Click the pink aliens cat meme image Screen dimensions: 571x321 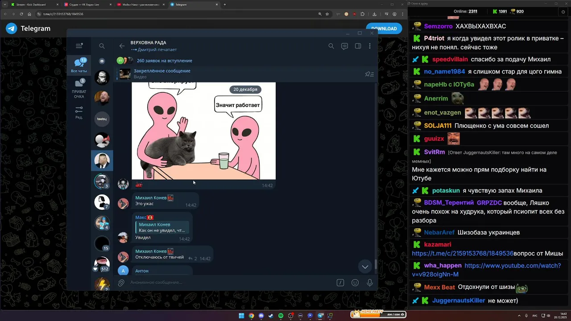pos(203,131)
